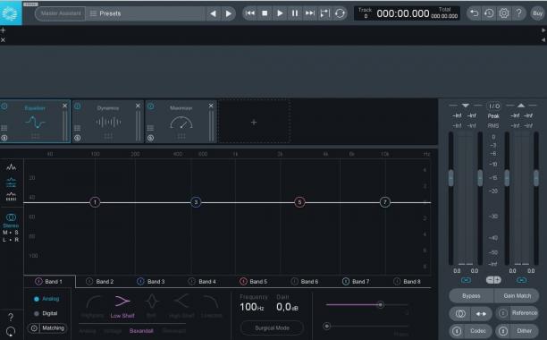Select Stereo channel processing mode
The width and height of the screenshot is (547, 340).
click(x=11, y=220)
